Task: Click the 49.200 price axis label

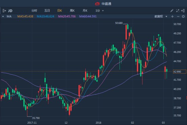Action: coord(177,33)
